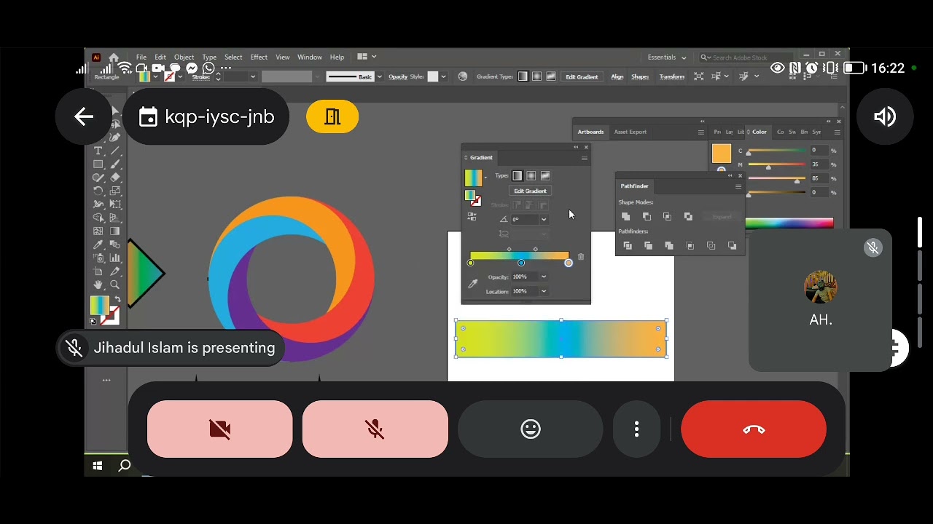Click the Reverse Gradient icon

pos(472,216)
